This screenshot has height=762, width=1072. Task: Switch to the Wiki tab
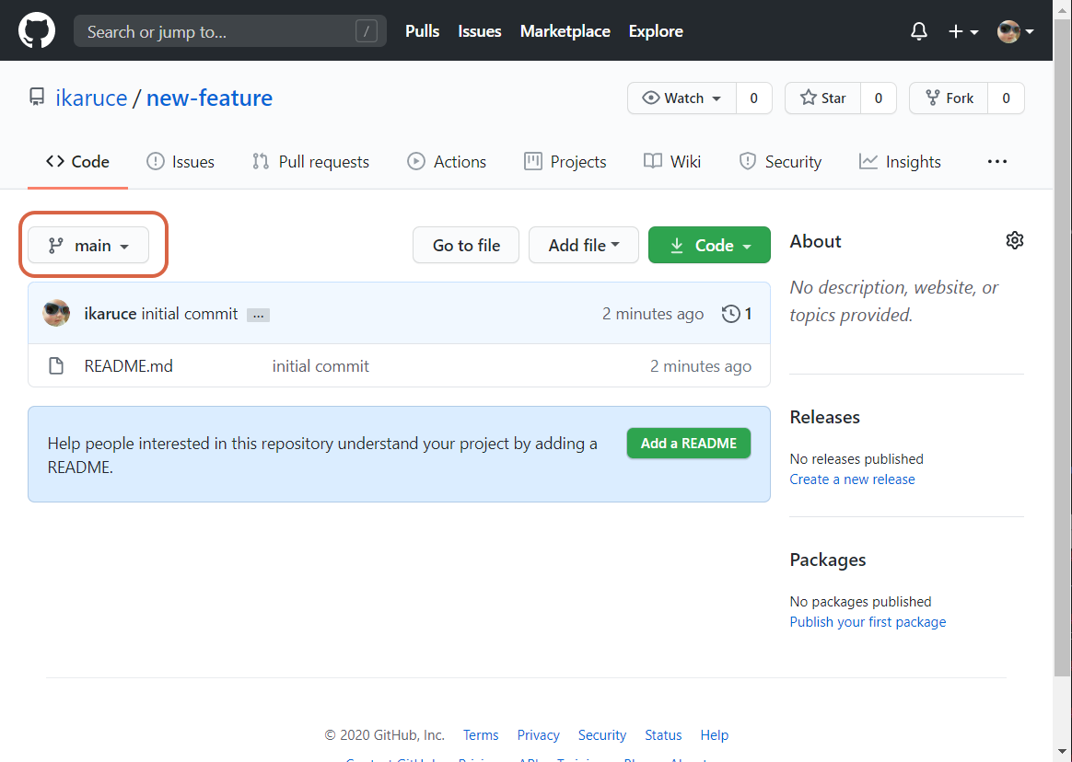coord(672,162)
